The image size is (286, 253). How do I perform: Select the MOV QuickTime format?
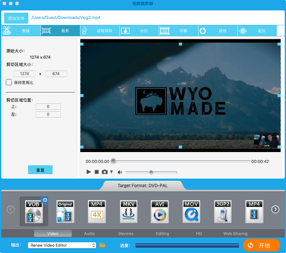coord(191,212)
